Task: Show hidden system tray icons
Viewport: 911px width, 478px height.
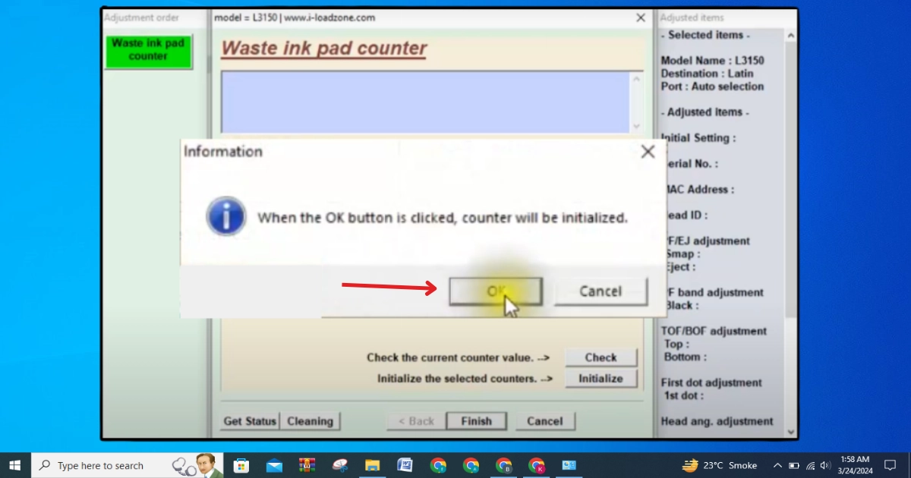Action: [777, 465]
